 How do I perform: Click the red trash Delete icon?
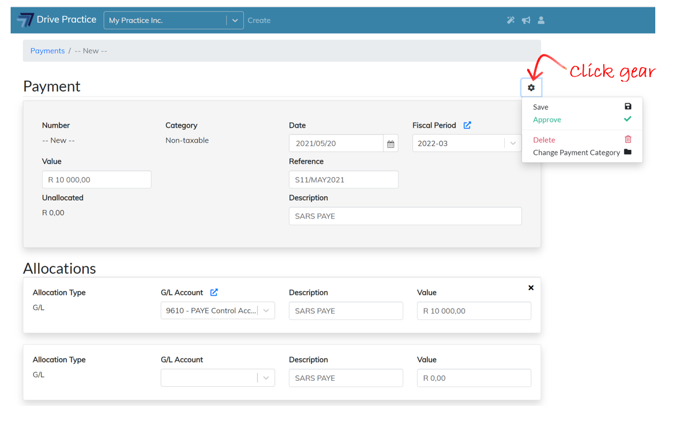pos(628,139)
